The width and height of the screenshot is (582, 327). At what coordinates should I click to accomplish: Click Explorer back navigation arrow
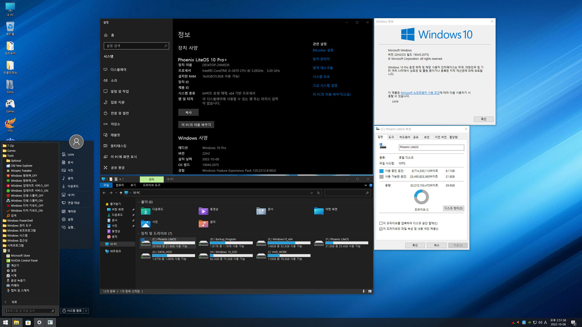(104, 193)
